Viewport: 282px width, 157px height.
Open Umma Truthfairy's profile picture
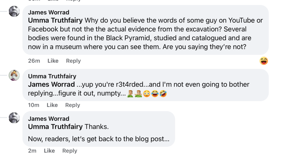14,75
